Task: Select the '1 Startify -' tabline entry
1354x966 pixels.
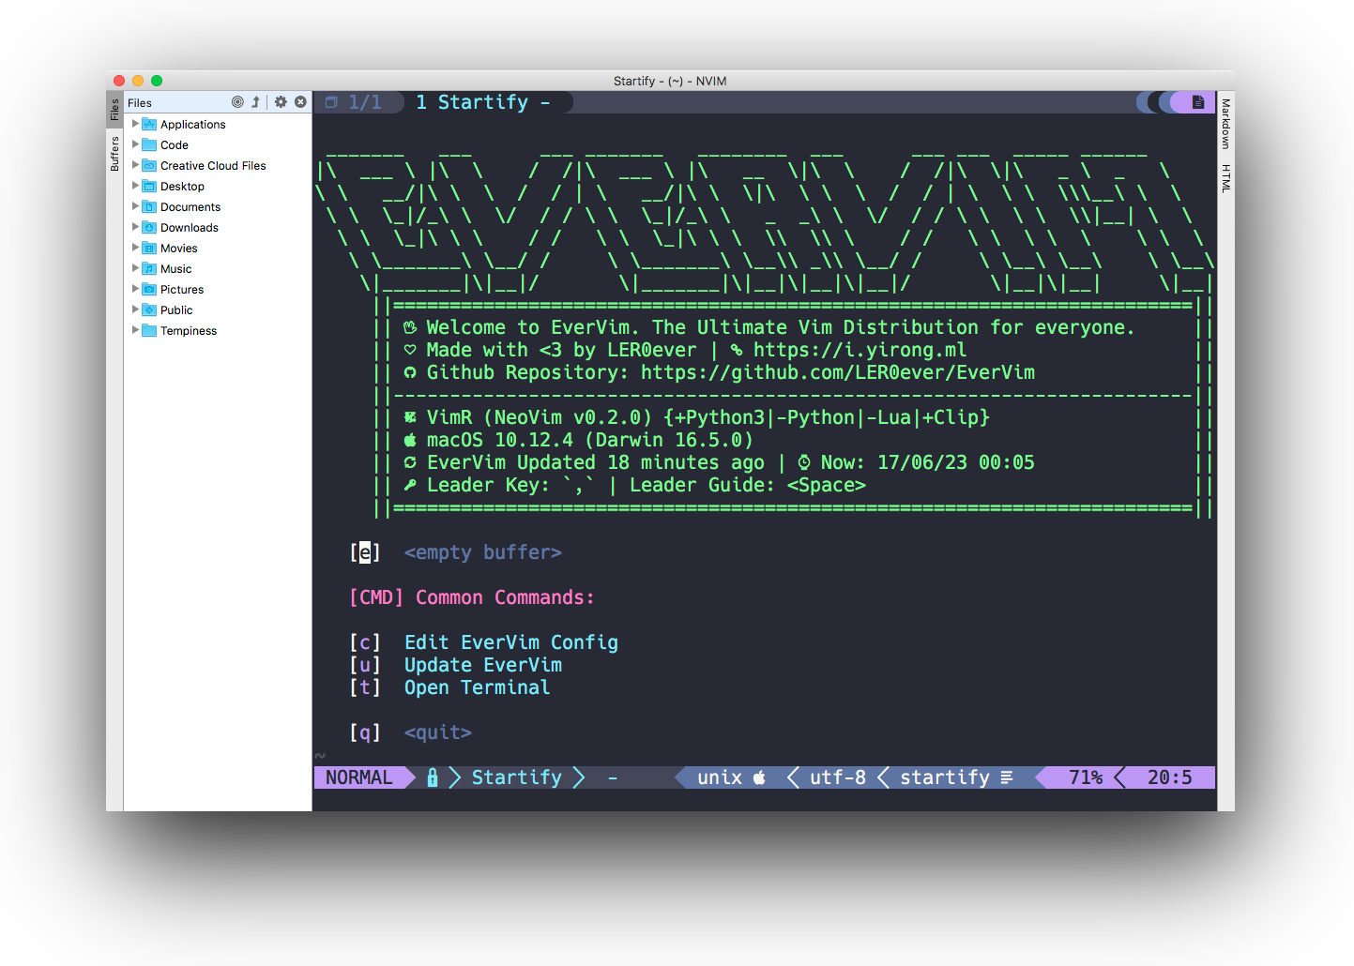Action: tap(483, 102)
